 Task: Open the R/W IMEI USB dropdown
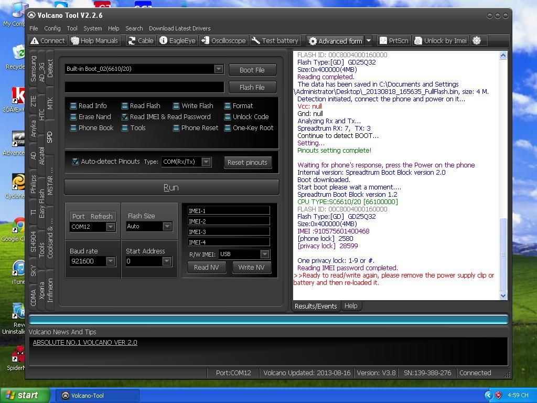tap(264, 254)
